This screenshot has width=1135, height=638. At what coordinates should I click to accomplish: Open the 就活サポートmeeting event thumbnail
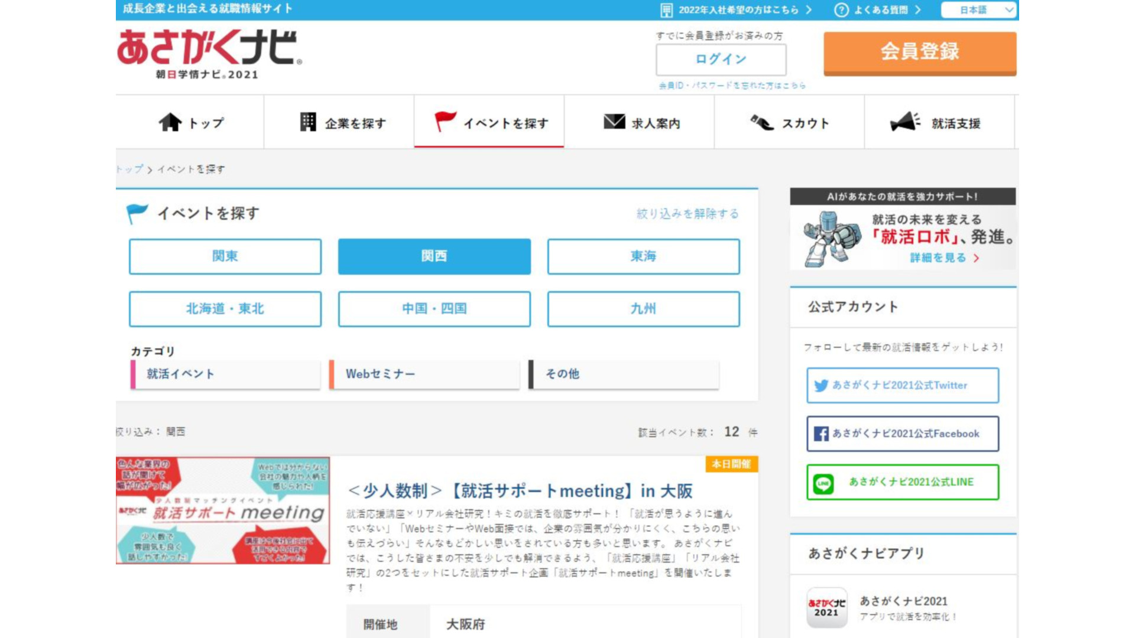pyautogui.click(x=223, y=510)
